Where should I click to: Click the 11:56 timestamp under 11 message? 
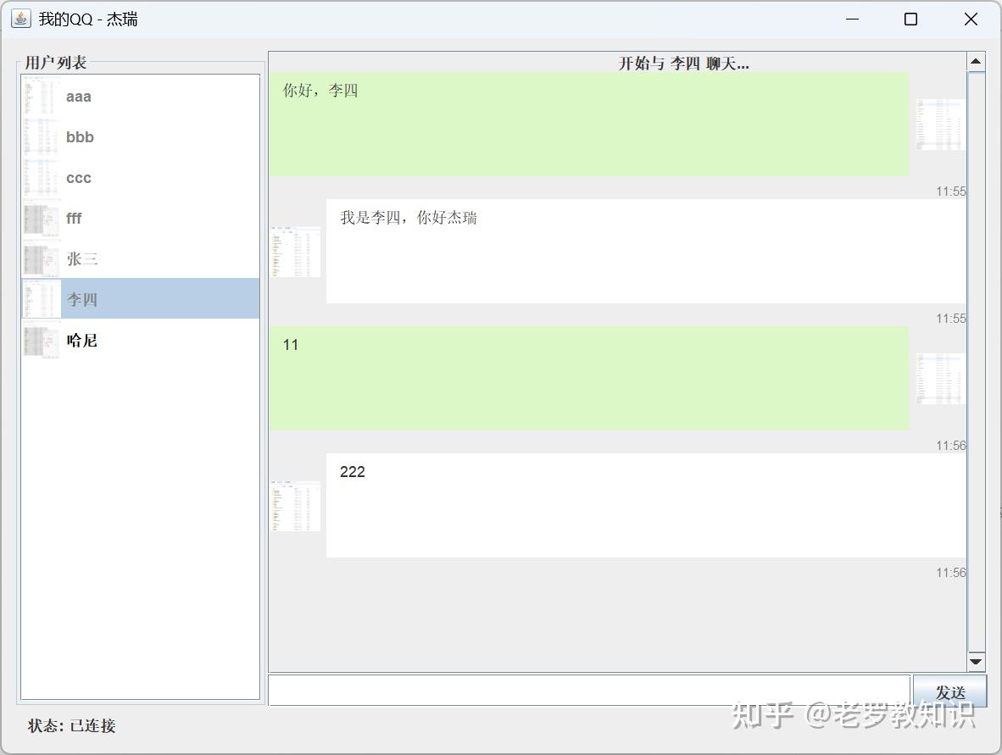pos(951,445)
